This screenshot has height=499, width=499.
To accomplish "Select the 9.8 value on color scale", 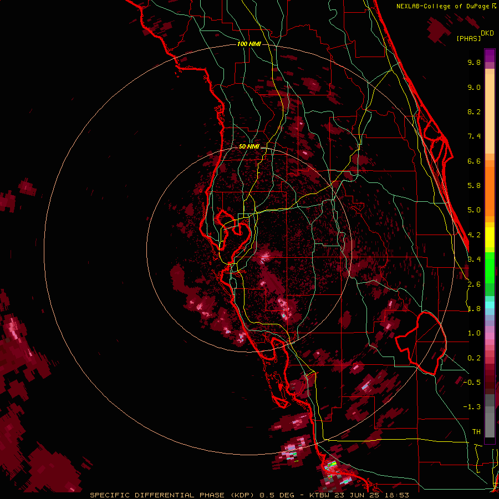I will [474, 63].
